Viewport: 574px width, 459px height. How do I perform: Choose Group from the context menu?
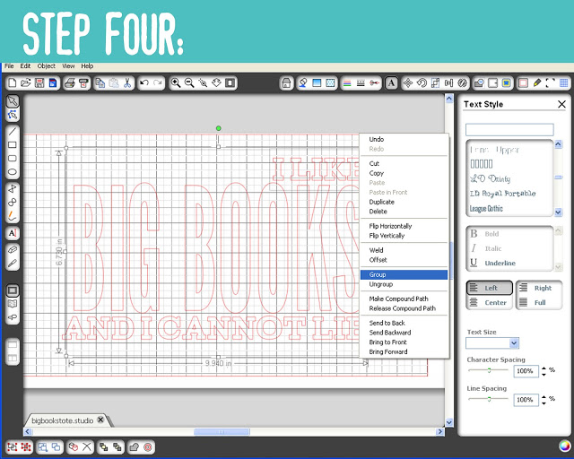[404, 274]
